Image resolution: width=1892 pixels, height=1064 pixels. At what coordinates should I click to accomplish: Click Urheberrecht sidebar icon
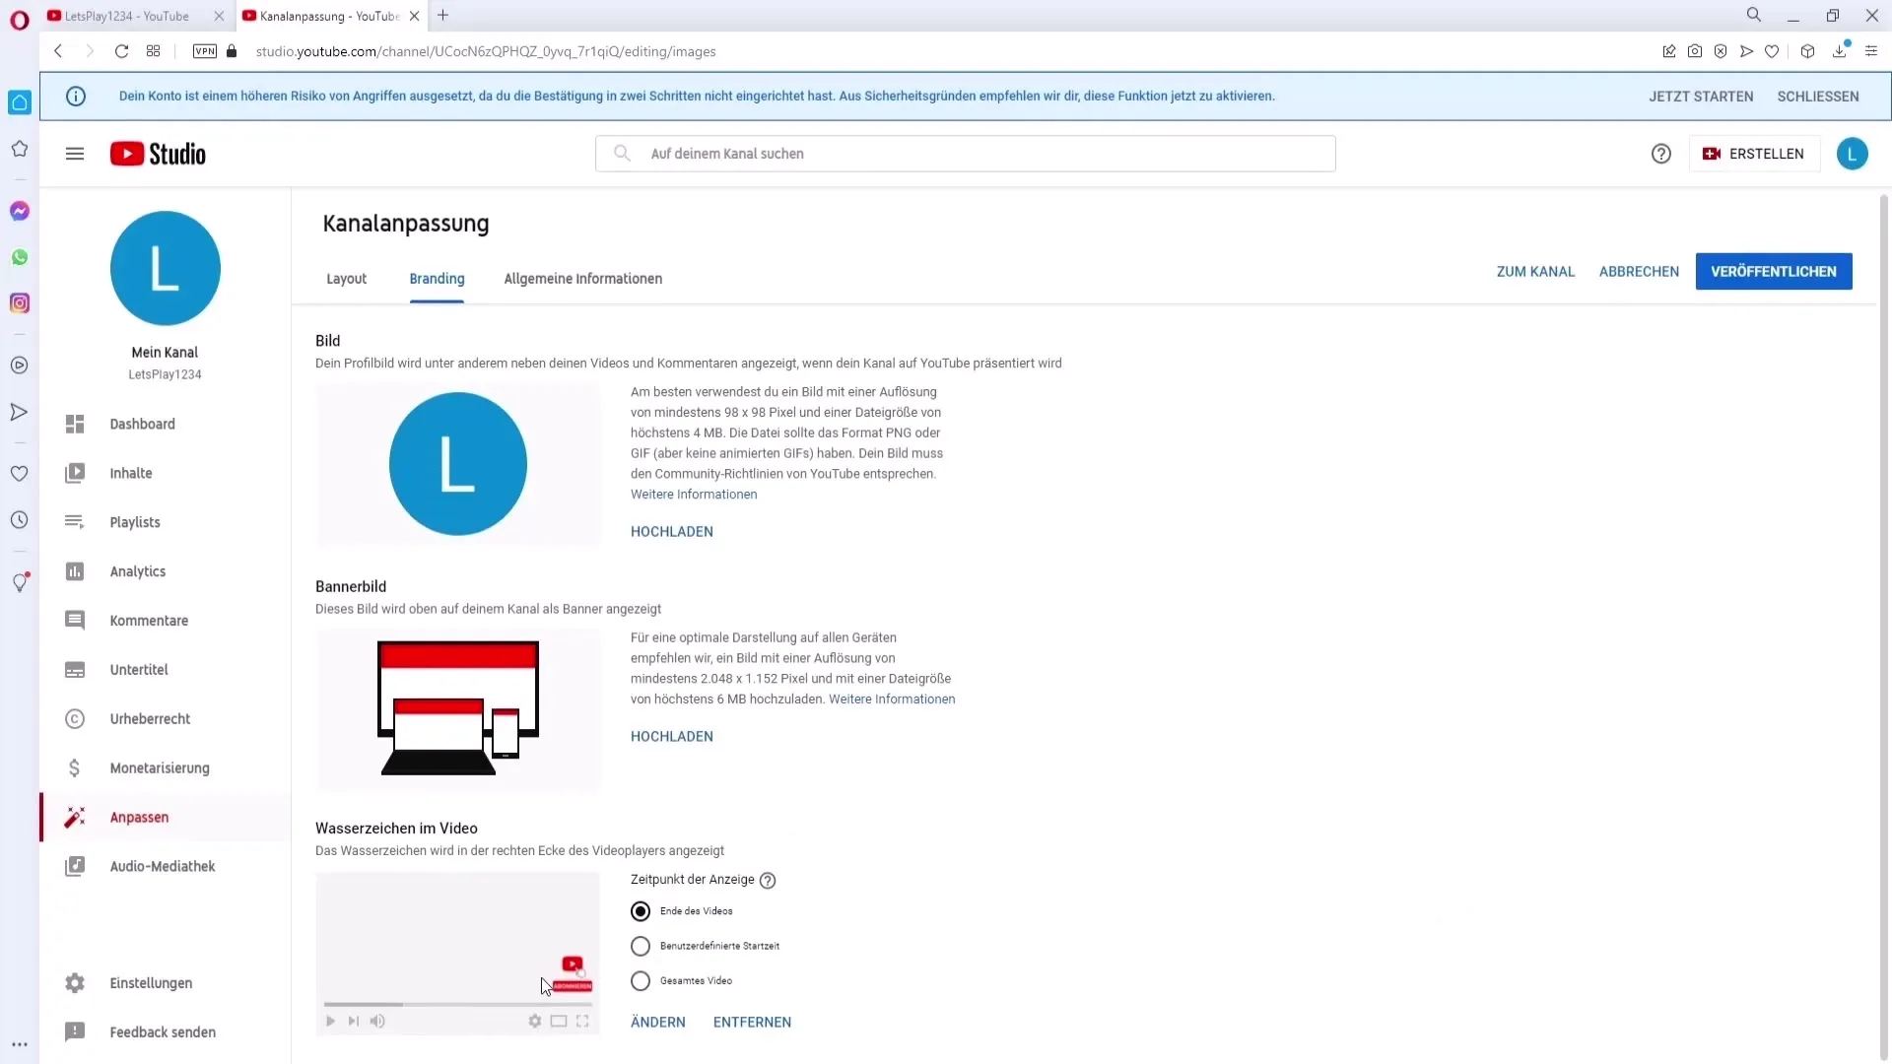pyautogui.click(x=73, y=718)
